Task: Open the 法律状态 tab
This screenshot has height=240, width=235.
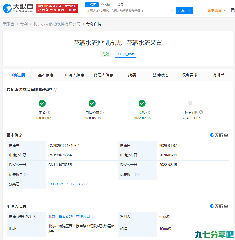Action: point(161,75)
